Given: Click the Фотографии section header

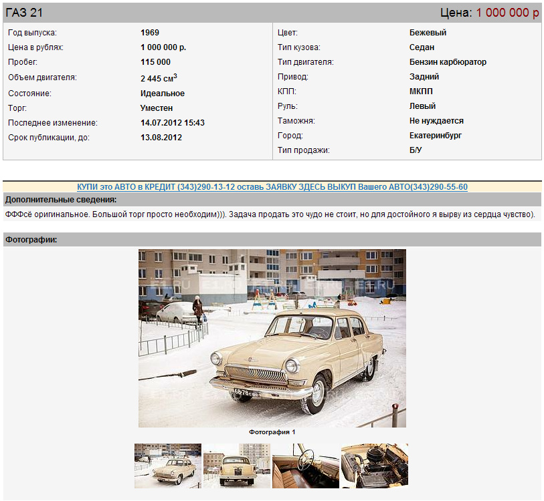Looking at the screenshot, I should pos(31,239).
